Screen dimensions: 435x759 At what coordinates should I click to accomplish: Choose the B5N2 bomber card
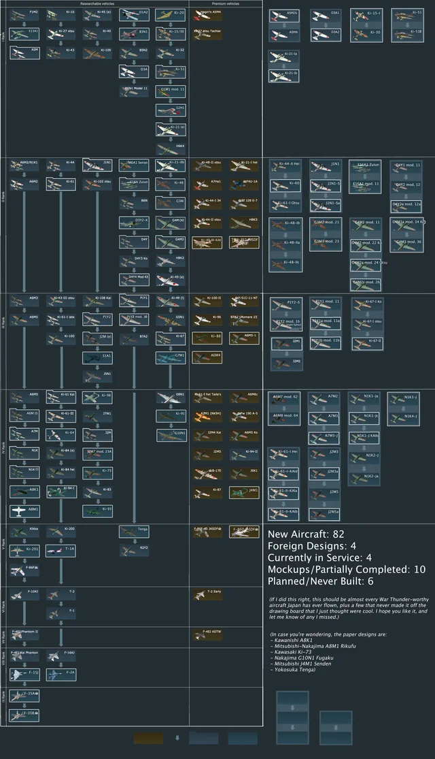click(x=134, y=53)
